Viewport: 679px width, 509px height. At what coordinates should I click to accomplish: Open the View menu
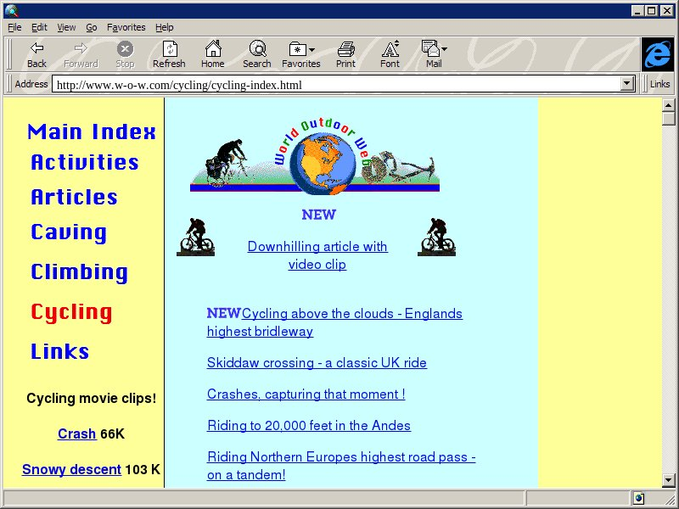[66, 27]
